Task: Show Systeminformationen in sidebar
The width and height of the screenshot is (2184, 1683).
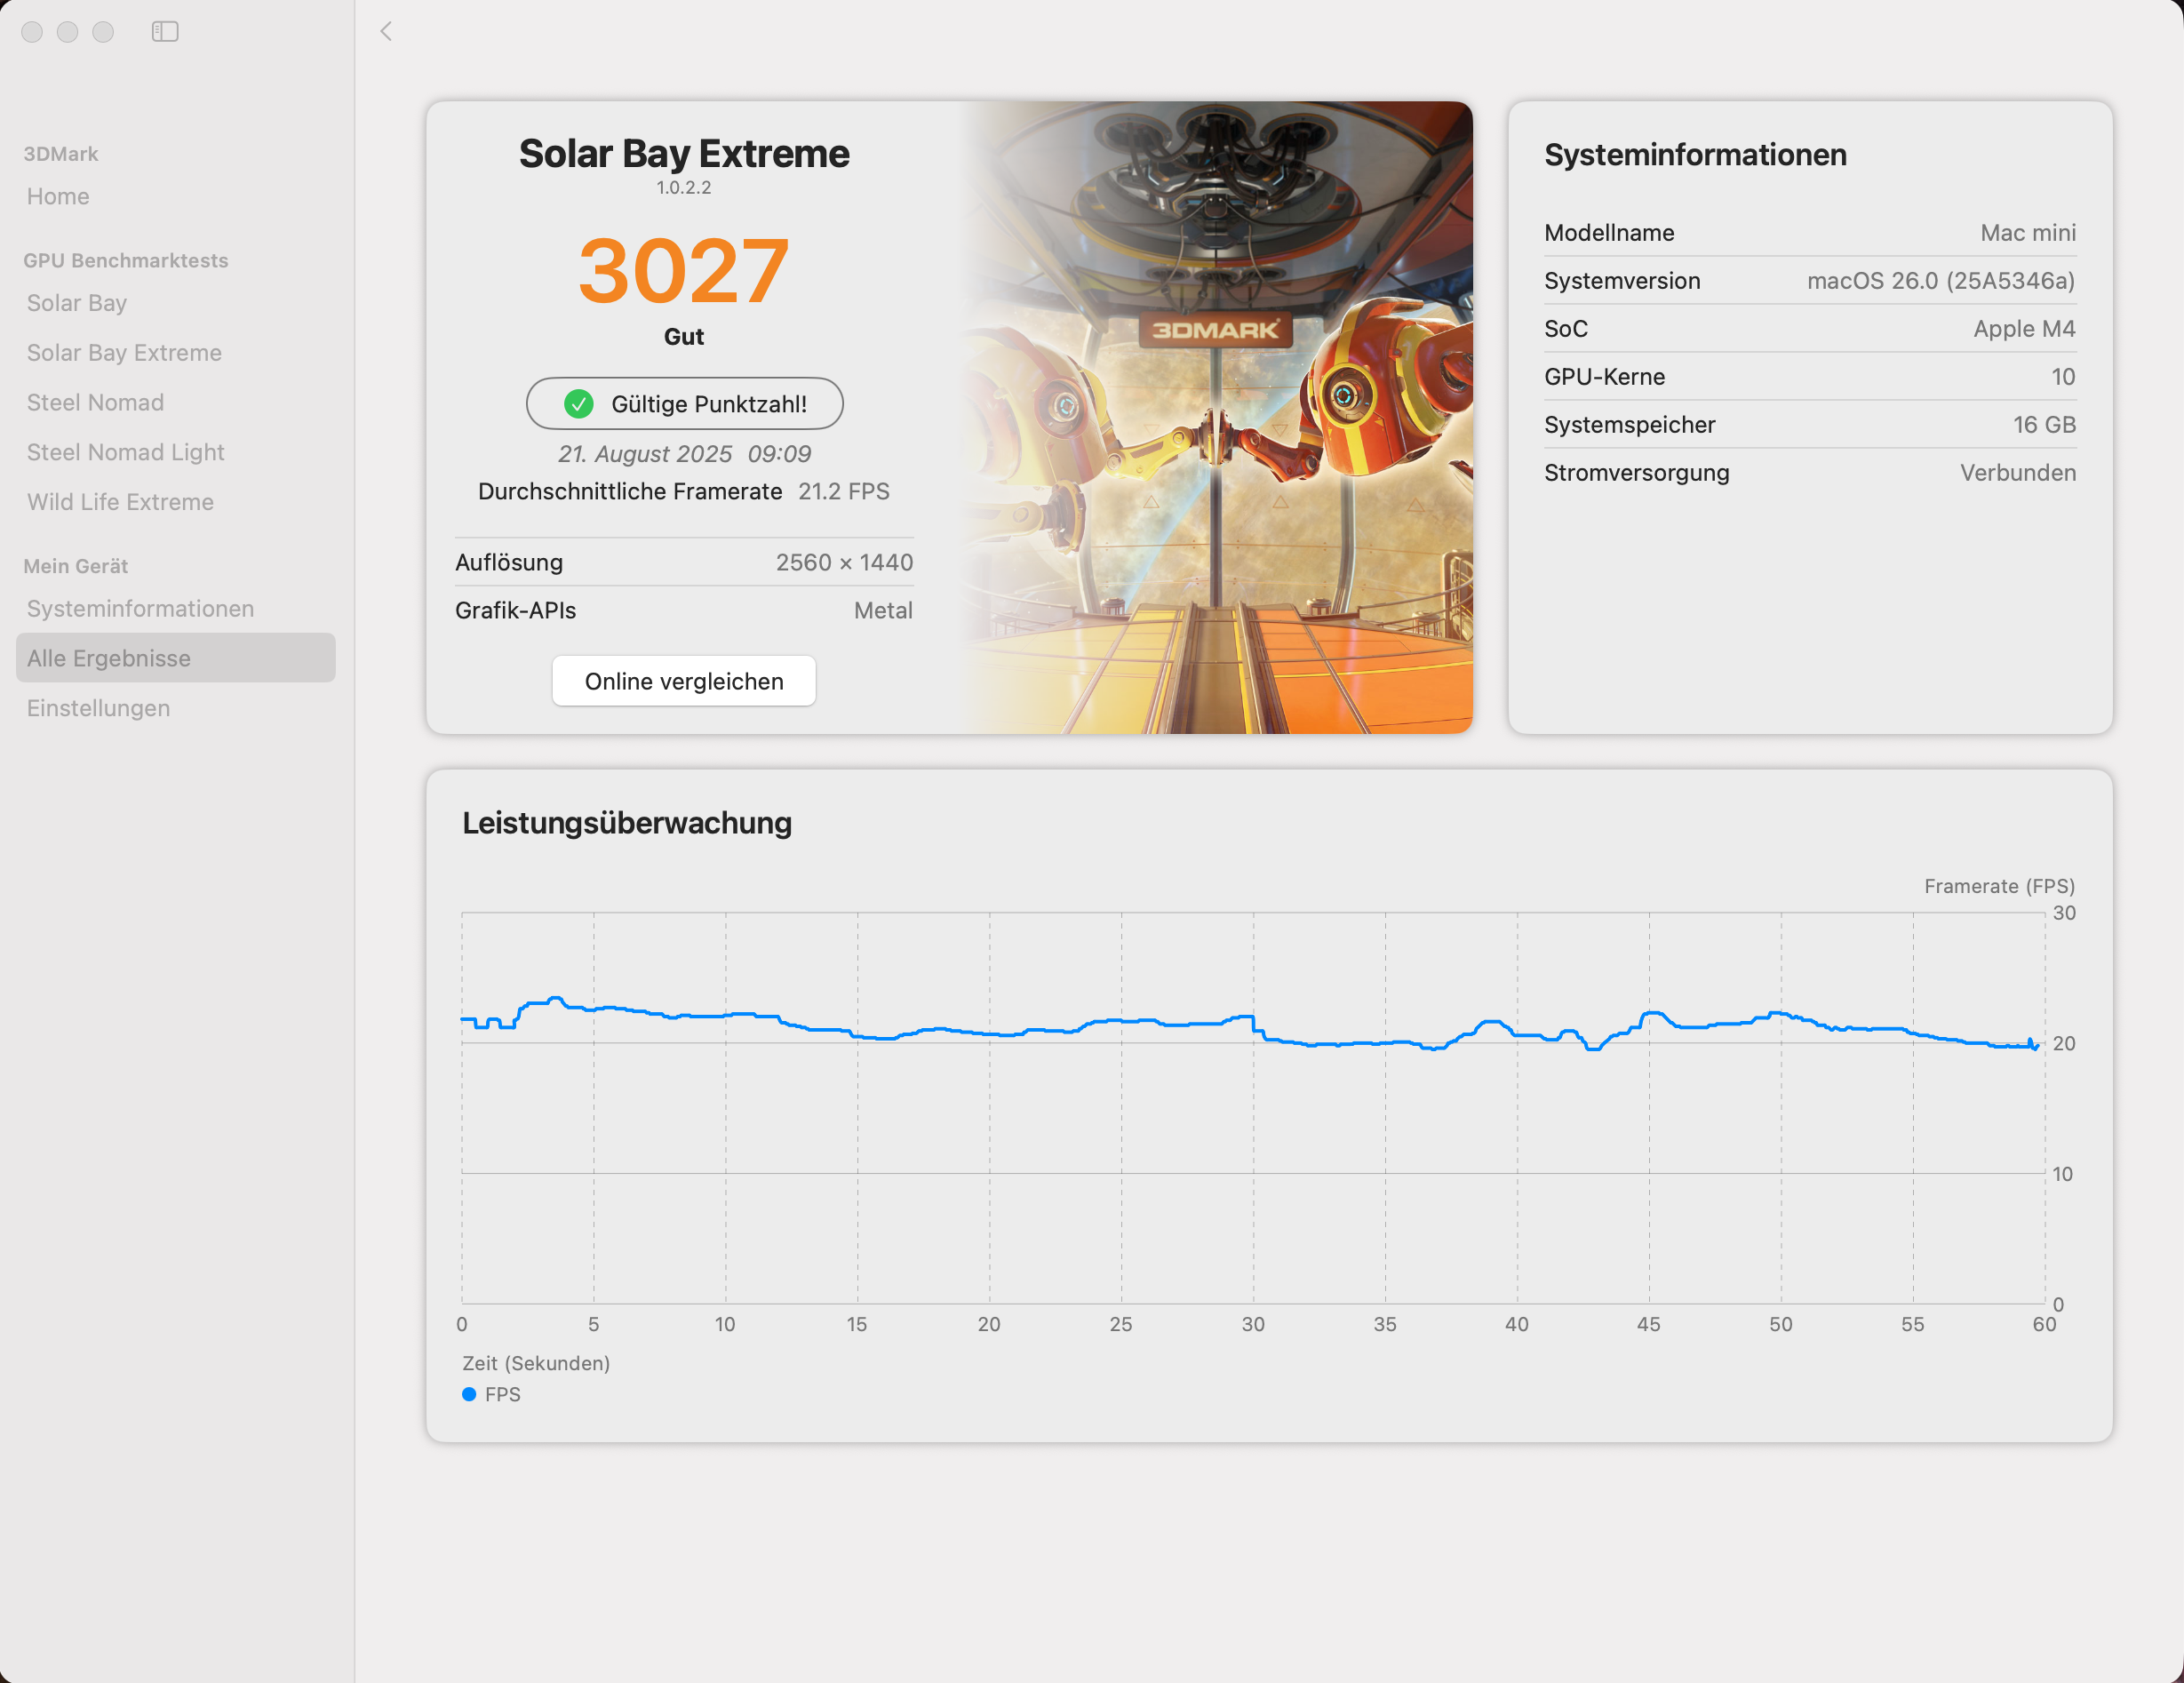Action: [x=140, y=609]
